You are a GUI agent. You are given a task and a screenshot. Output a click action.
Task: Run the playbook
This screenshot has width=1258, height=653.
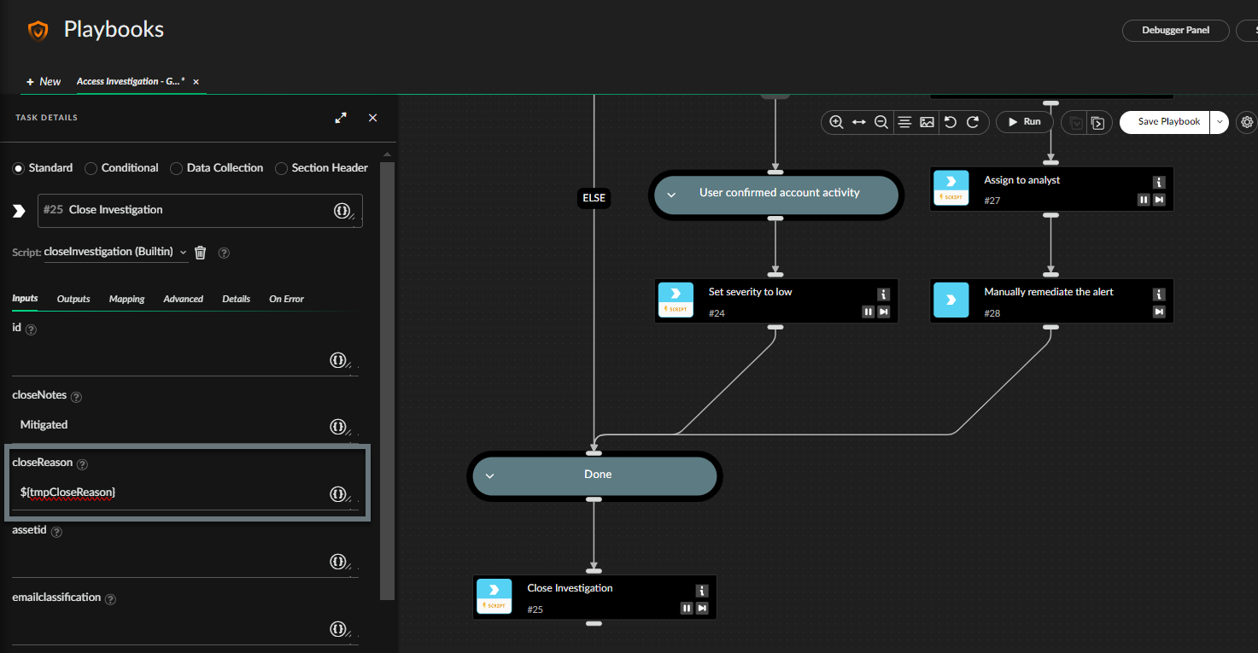point(1023,122)
